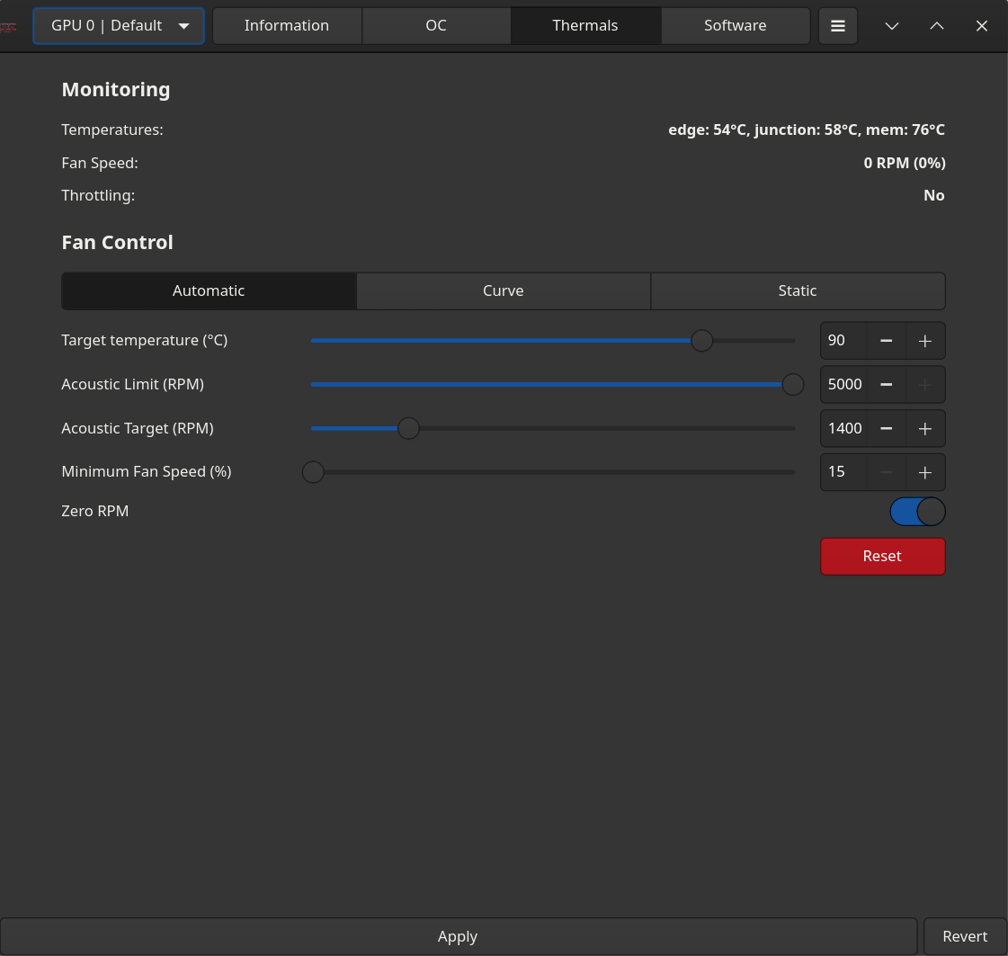
Task: Select Curve fan control mode
Action: click(503, 291)
